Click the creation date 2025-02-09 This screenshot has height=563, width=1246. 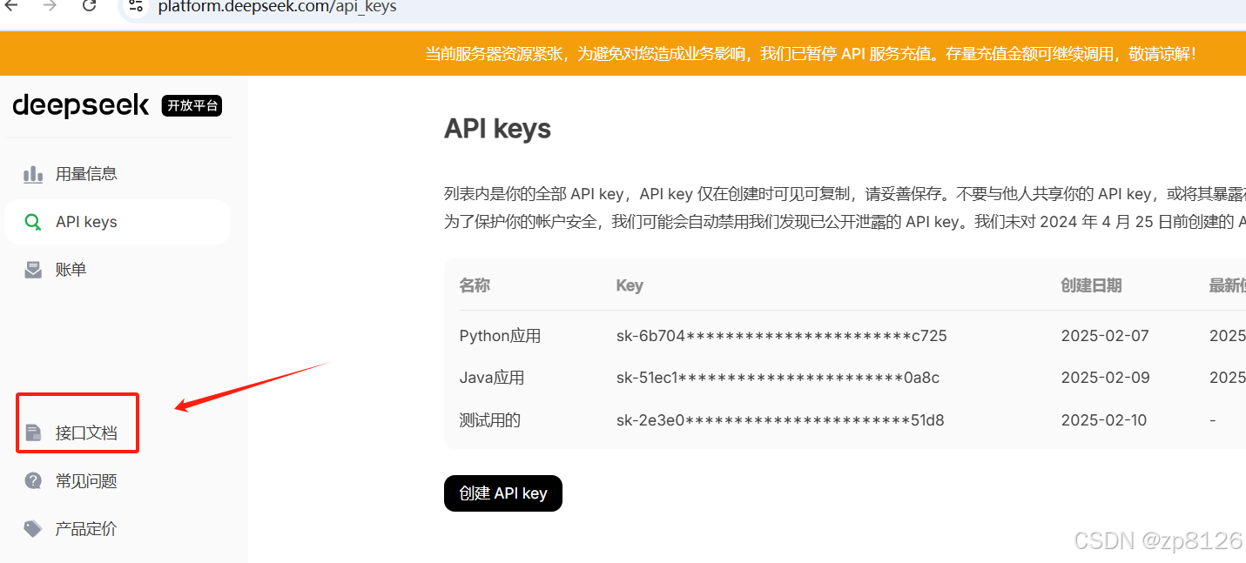tap(1105, 378)
